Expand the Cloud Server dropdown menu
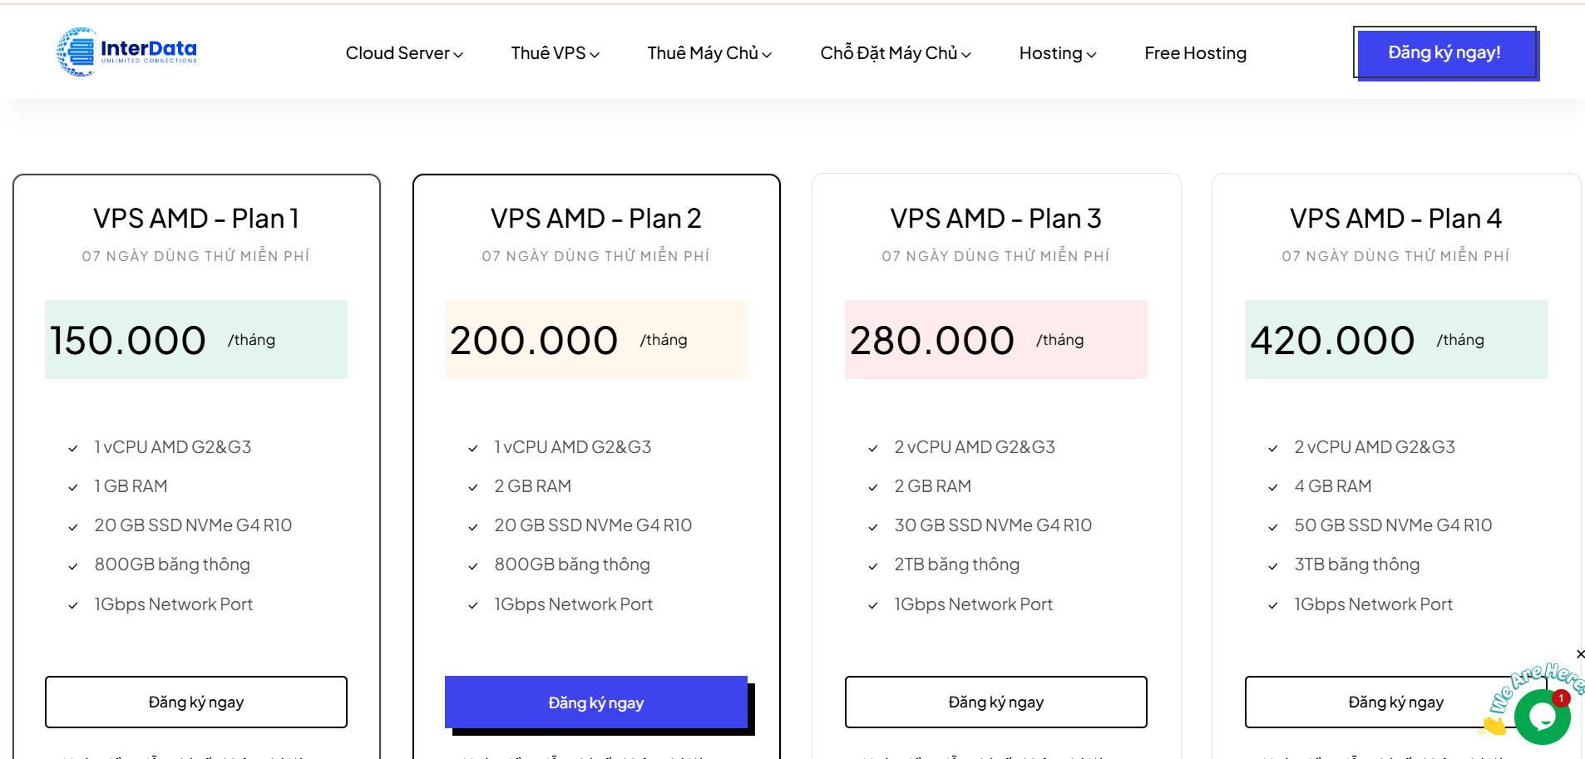The height and width of the screenshot is (759, 1585). (x=404, y=53)
